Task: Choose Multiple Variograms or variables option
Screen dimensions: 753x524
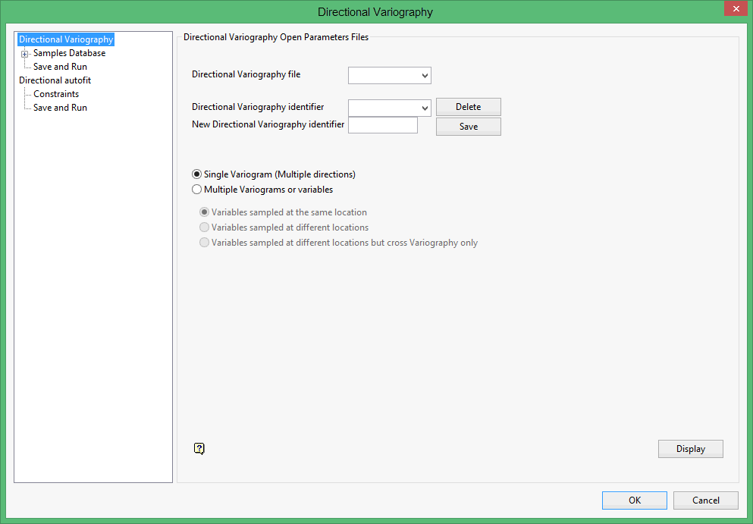Action: (x=197, y=190)
